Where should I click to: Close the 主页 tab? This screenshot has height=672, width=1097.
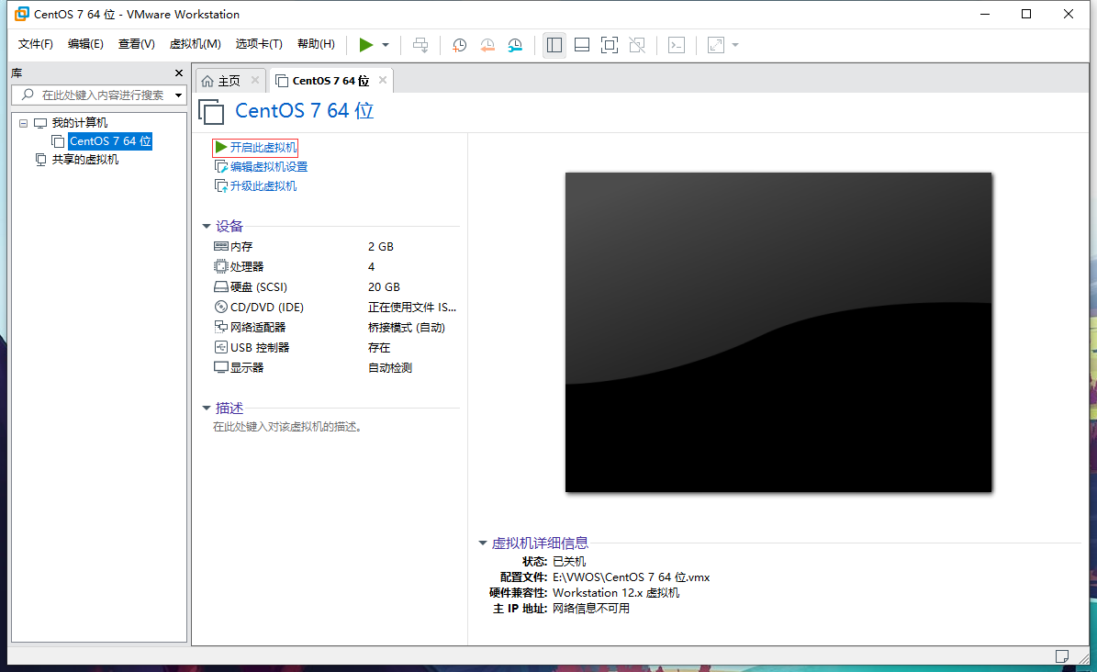coord(254,80)
